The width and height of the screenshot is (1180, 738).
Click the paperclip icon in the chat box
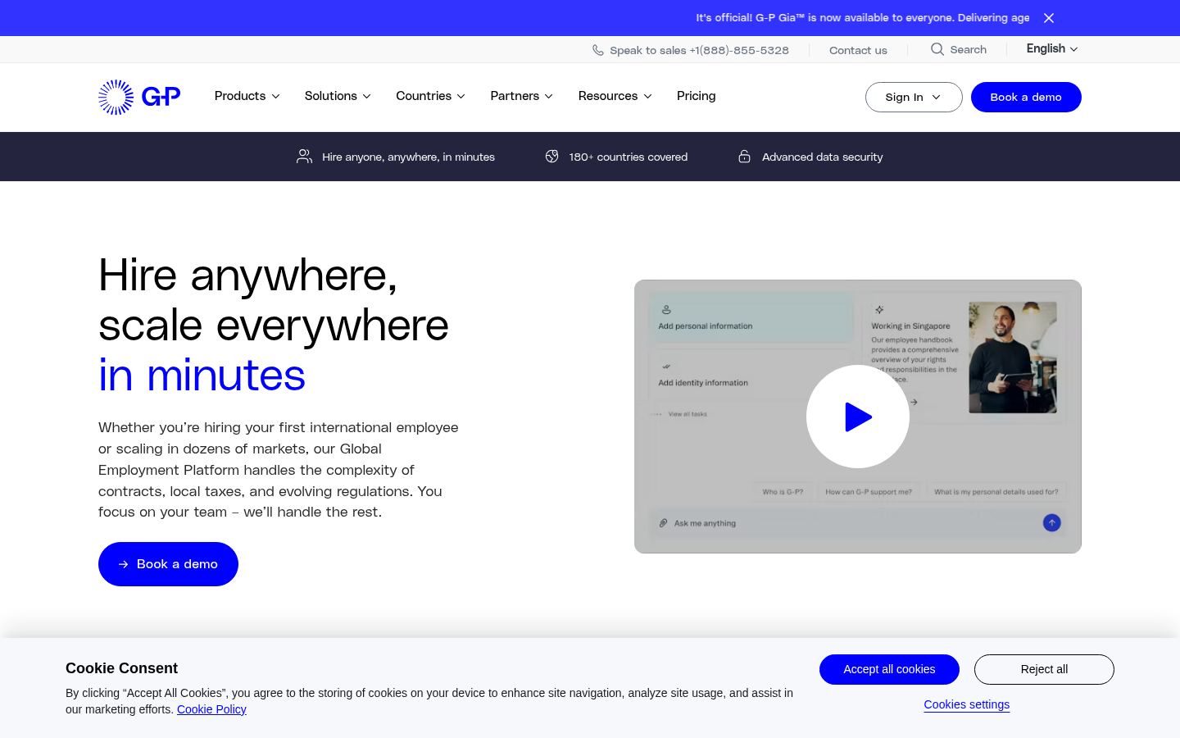664,523
